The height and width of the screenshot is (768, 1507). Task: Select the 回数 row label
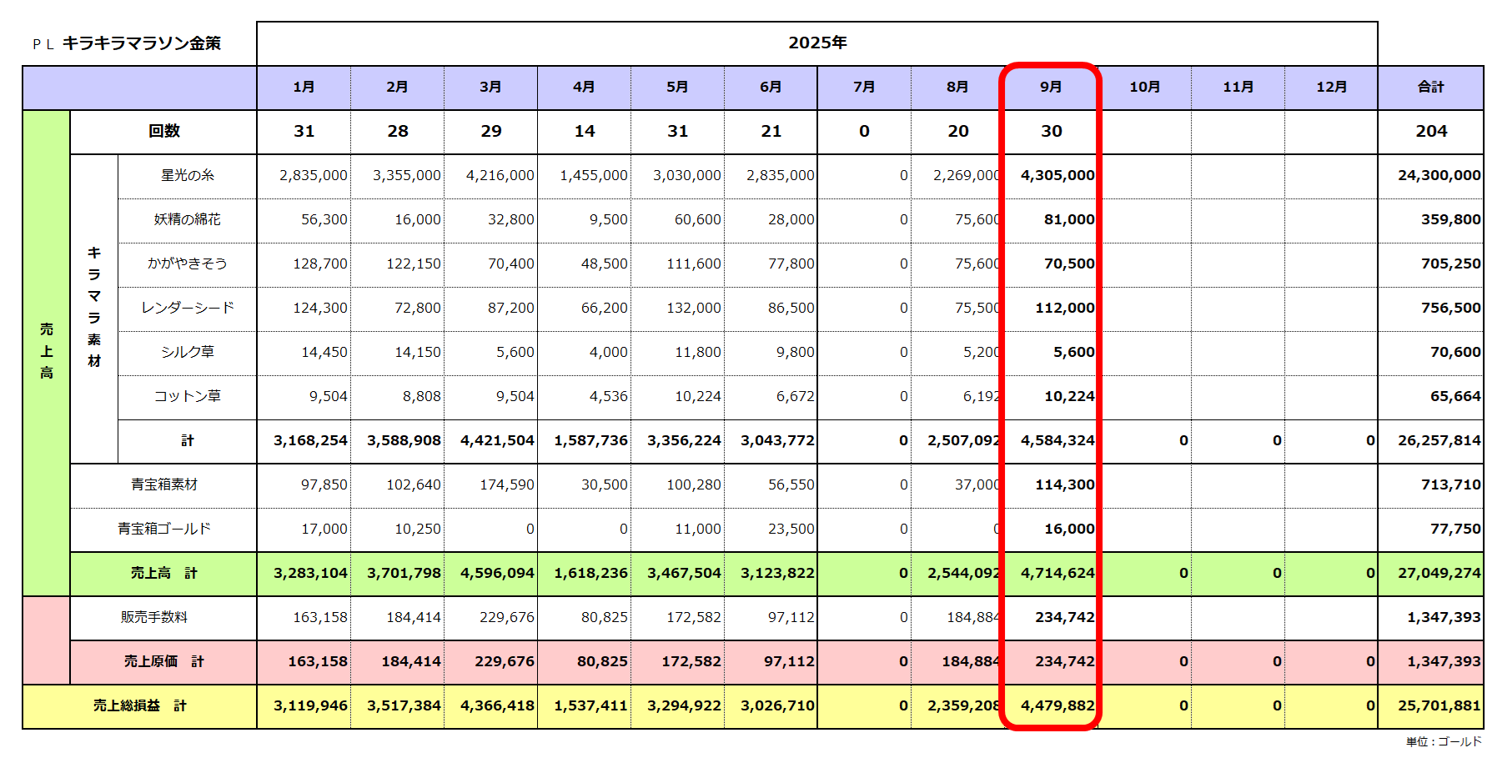tap(163, 131)
